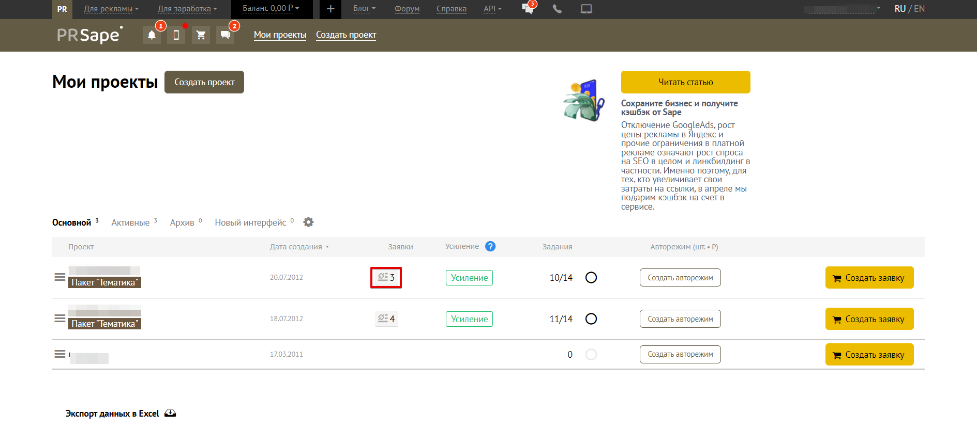
Task: Click the Excel export download icon
Action: 170,414
